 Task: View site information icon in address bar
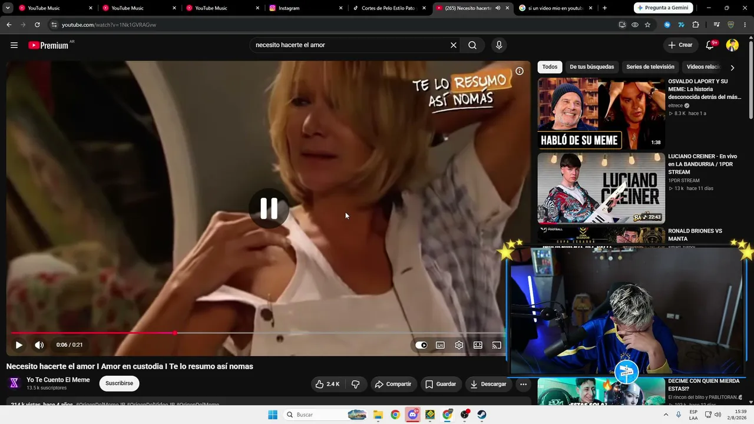click(x=54, y=25)
